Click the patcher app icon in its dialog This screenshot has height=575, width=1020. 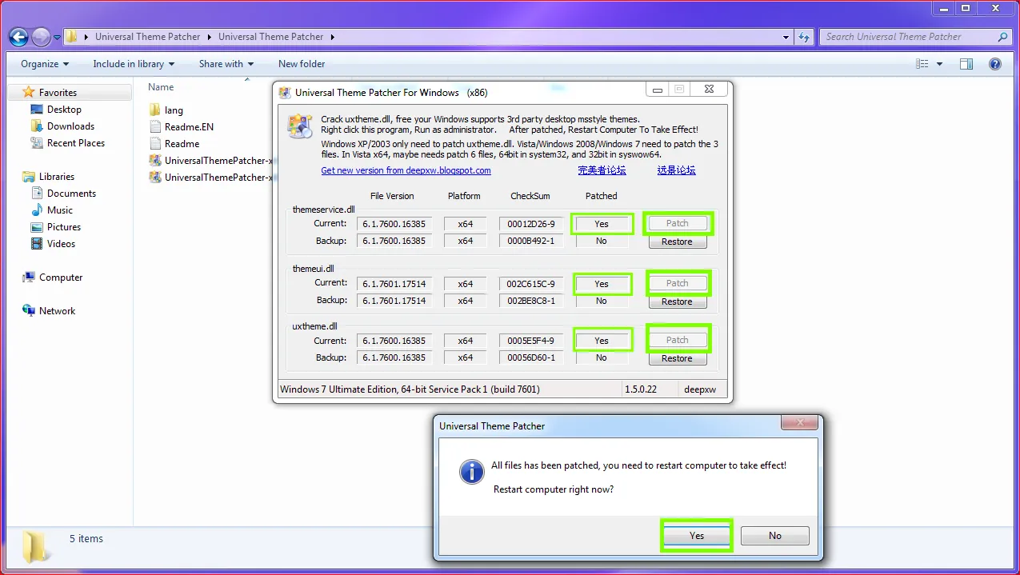tap(300, 126)
